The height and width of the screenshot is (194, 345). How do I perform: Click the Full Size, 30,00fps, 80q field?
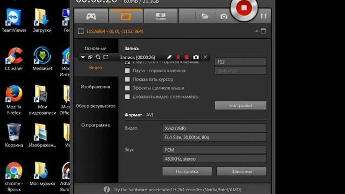pos(215,137)
